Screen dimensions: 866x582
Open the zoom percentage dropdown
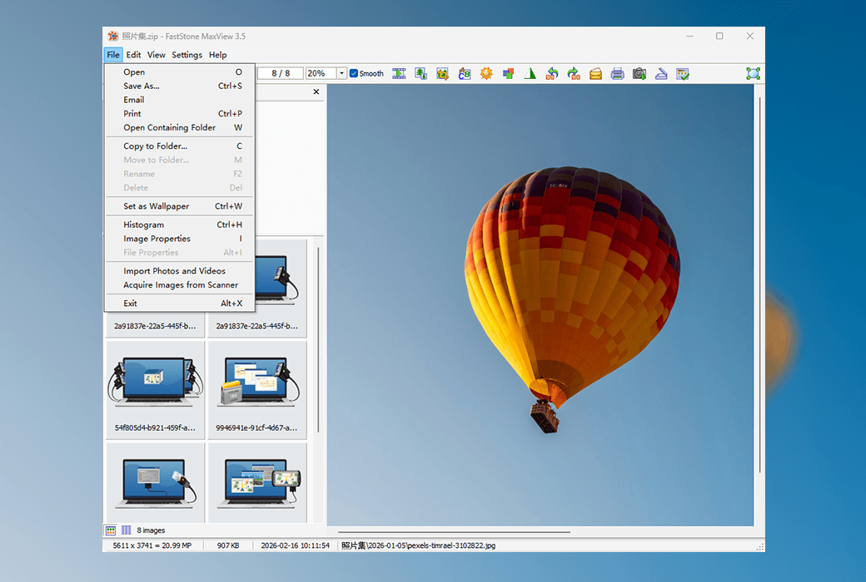click(x=341, y=73)
